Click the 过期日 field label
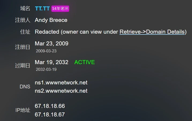 [23, 66]
